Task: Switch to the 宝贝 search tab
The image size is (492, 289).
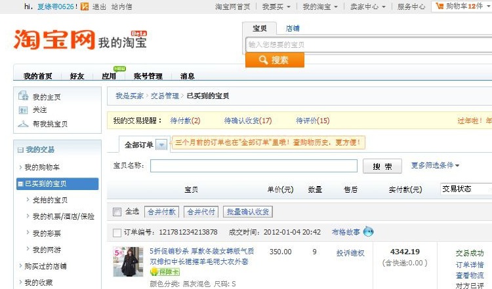Action: [260, 28]
